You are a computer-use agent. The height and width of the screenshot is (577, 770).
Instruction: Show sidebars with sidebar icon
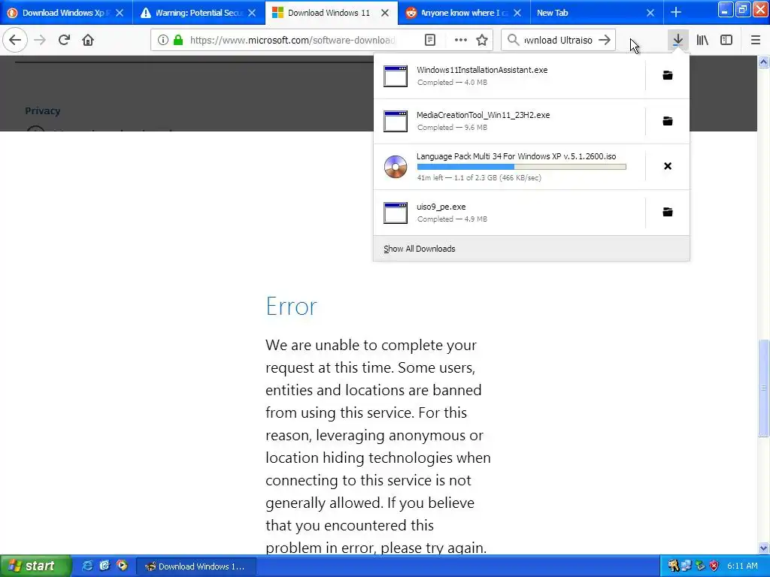pyautogui.click(x=726, y=40)
